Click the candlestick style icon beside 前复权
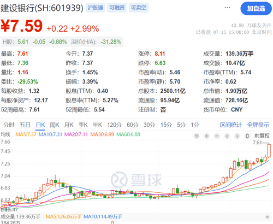The image size is (273, 224). (247, 136)
